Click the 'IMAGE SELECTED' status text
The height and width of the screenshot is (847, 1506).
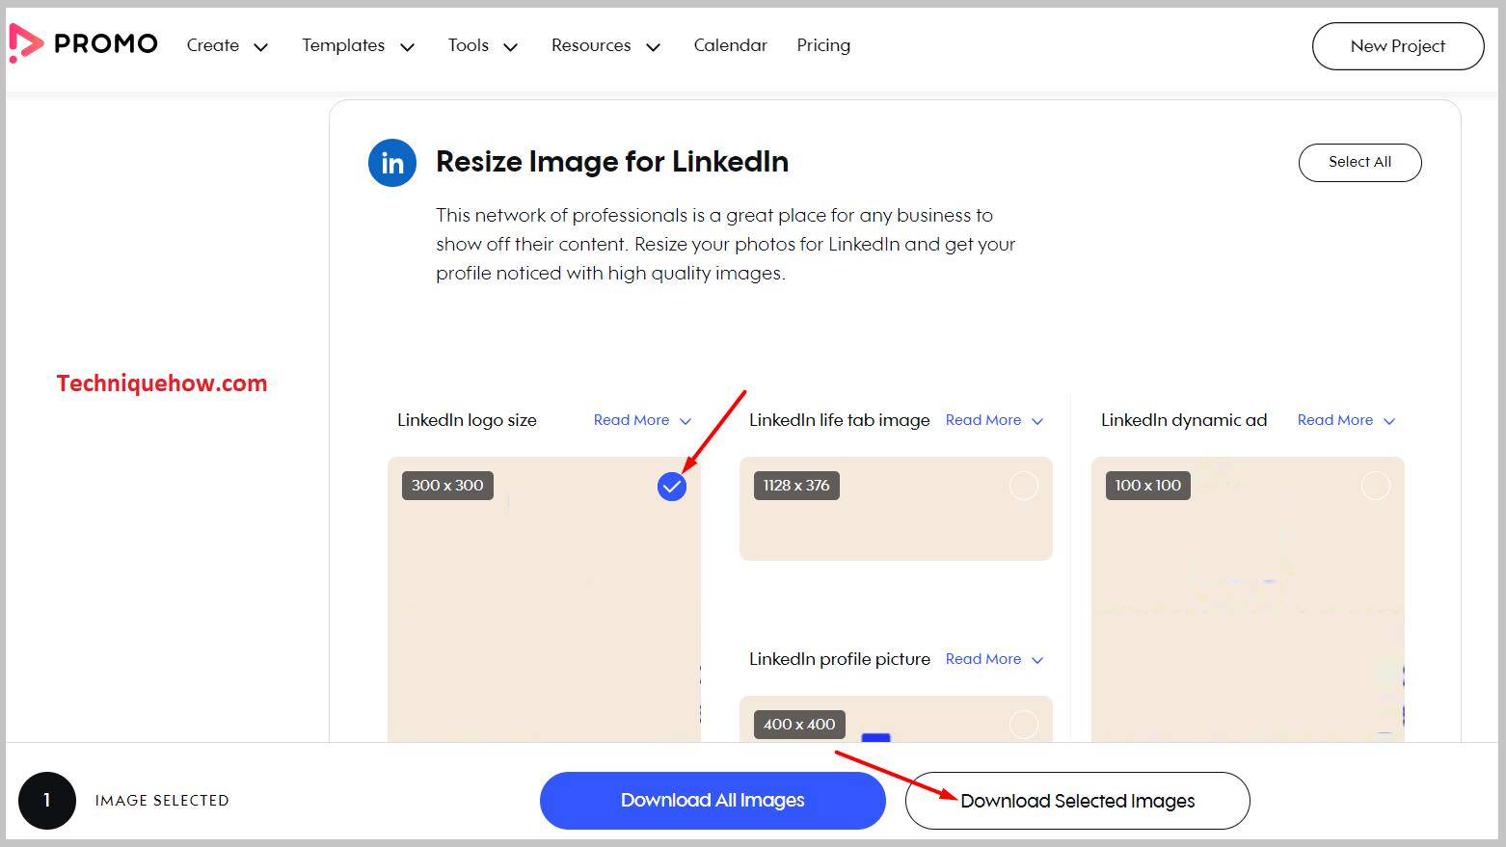pos(162,801)
